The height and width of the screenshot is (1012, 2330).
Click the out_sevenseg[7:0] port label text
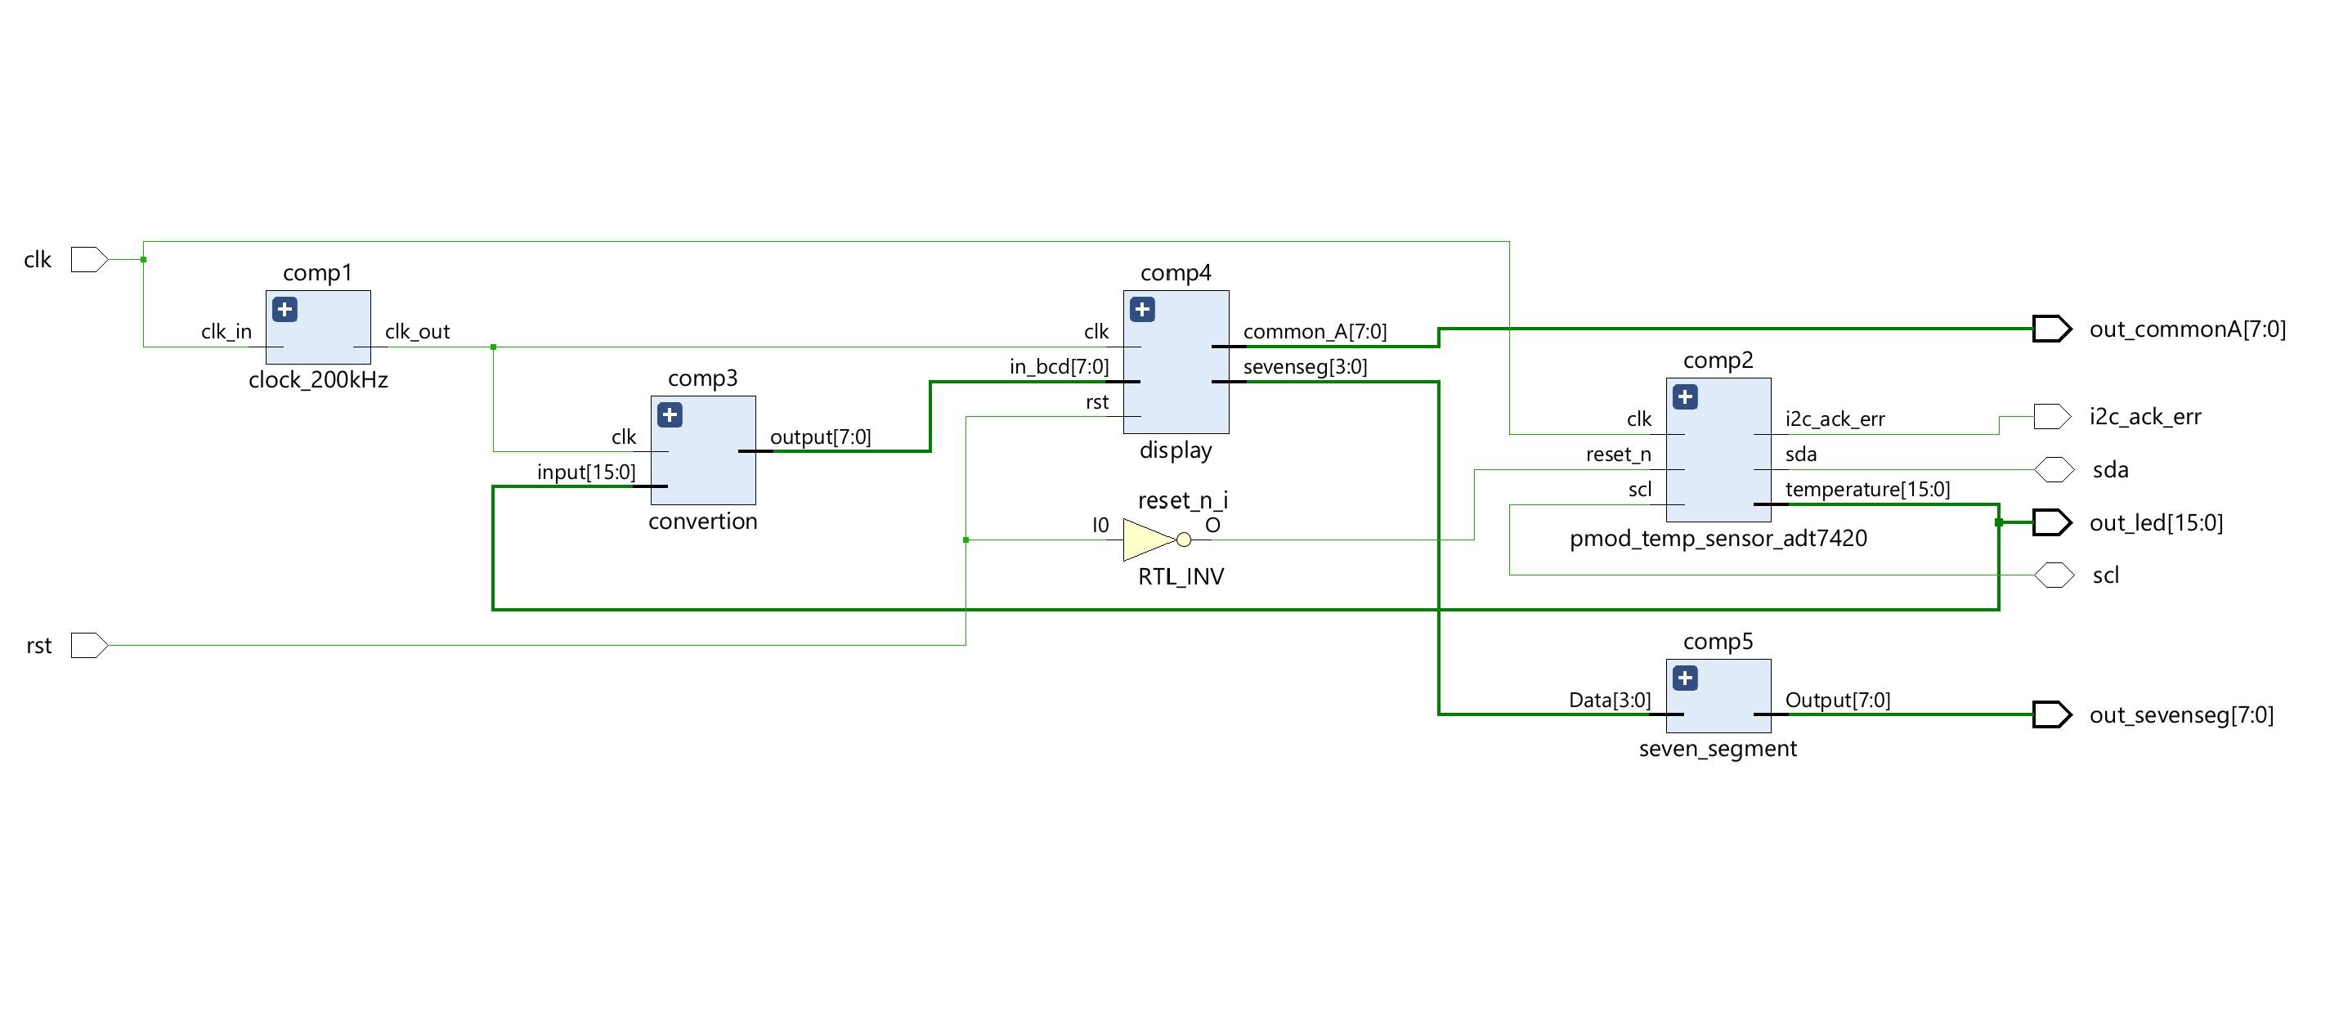[2182, 715]
